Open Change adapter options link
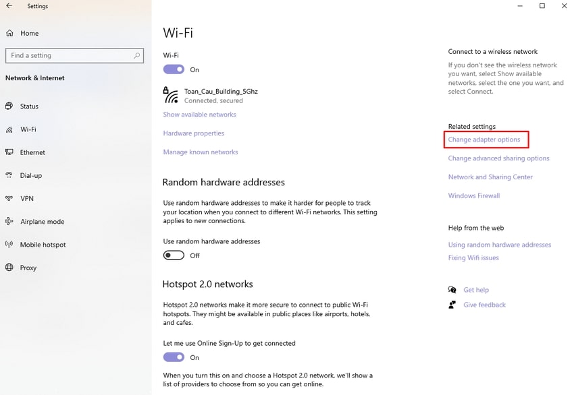This screenshot has width=574, height=395. click(x=484, y=140)
